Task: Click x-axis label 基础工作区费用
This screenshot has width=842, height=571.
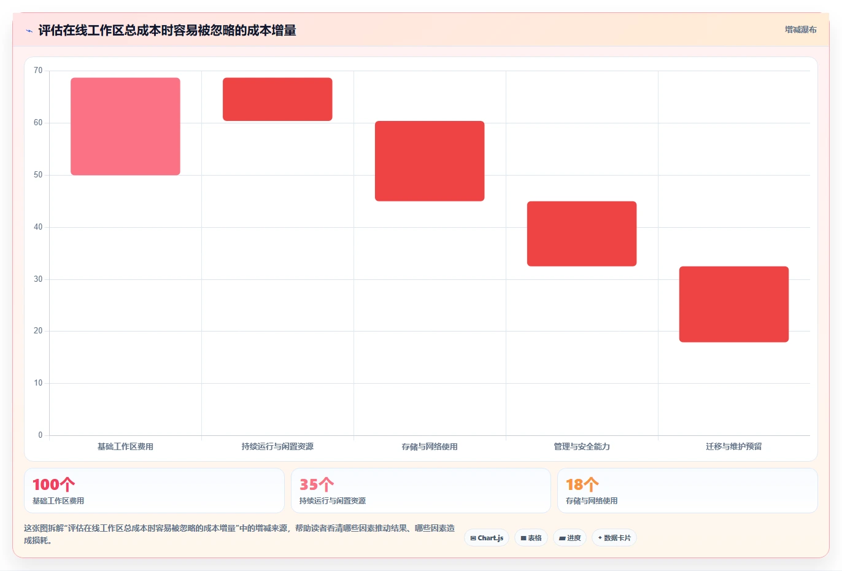Action: (x=125, y=446)
